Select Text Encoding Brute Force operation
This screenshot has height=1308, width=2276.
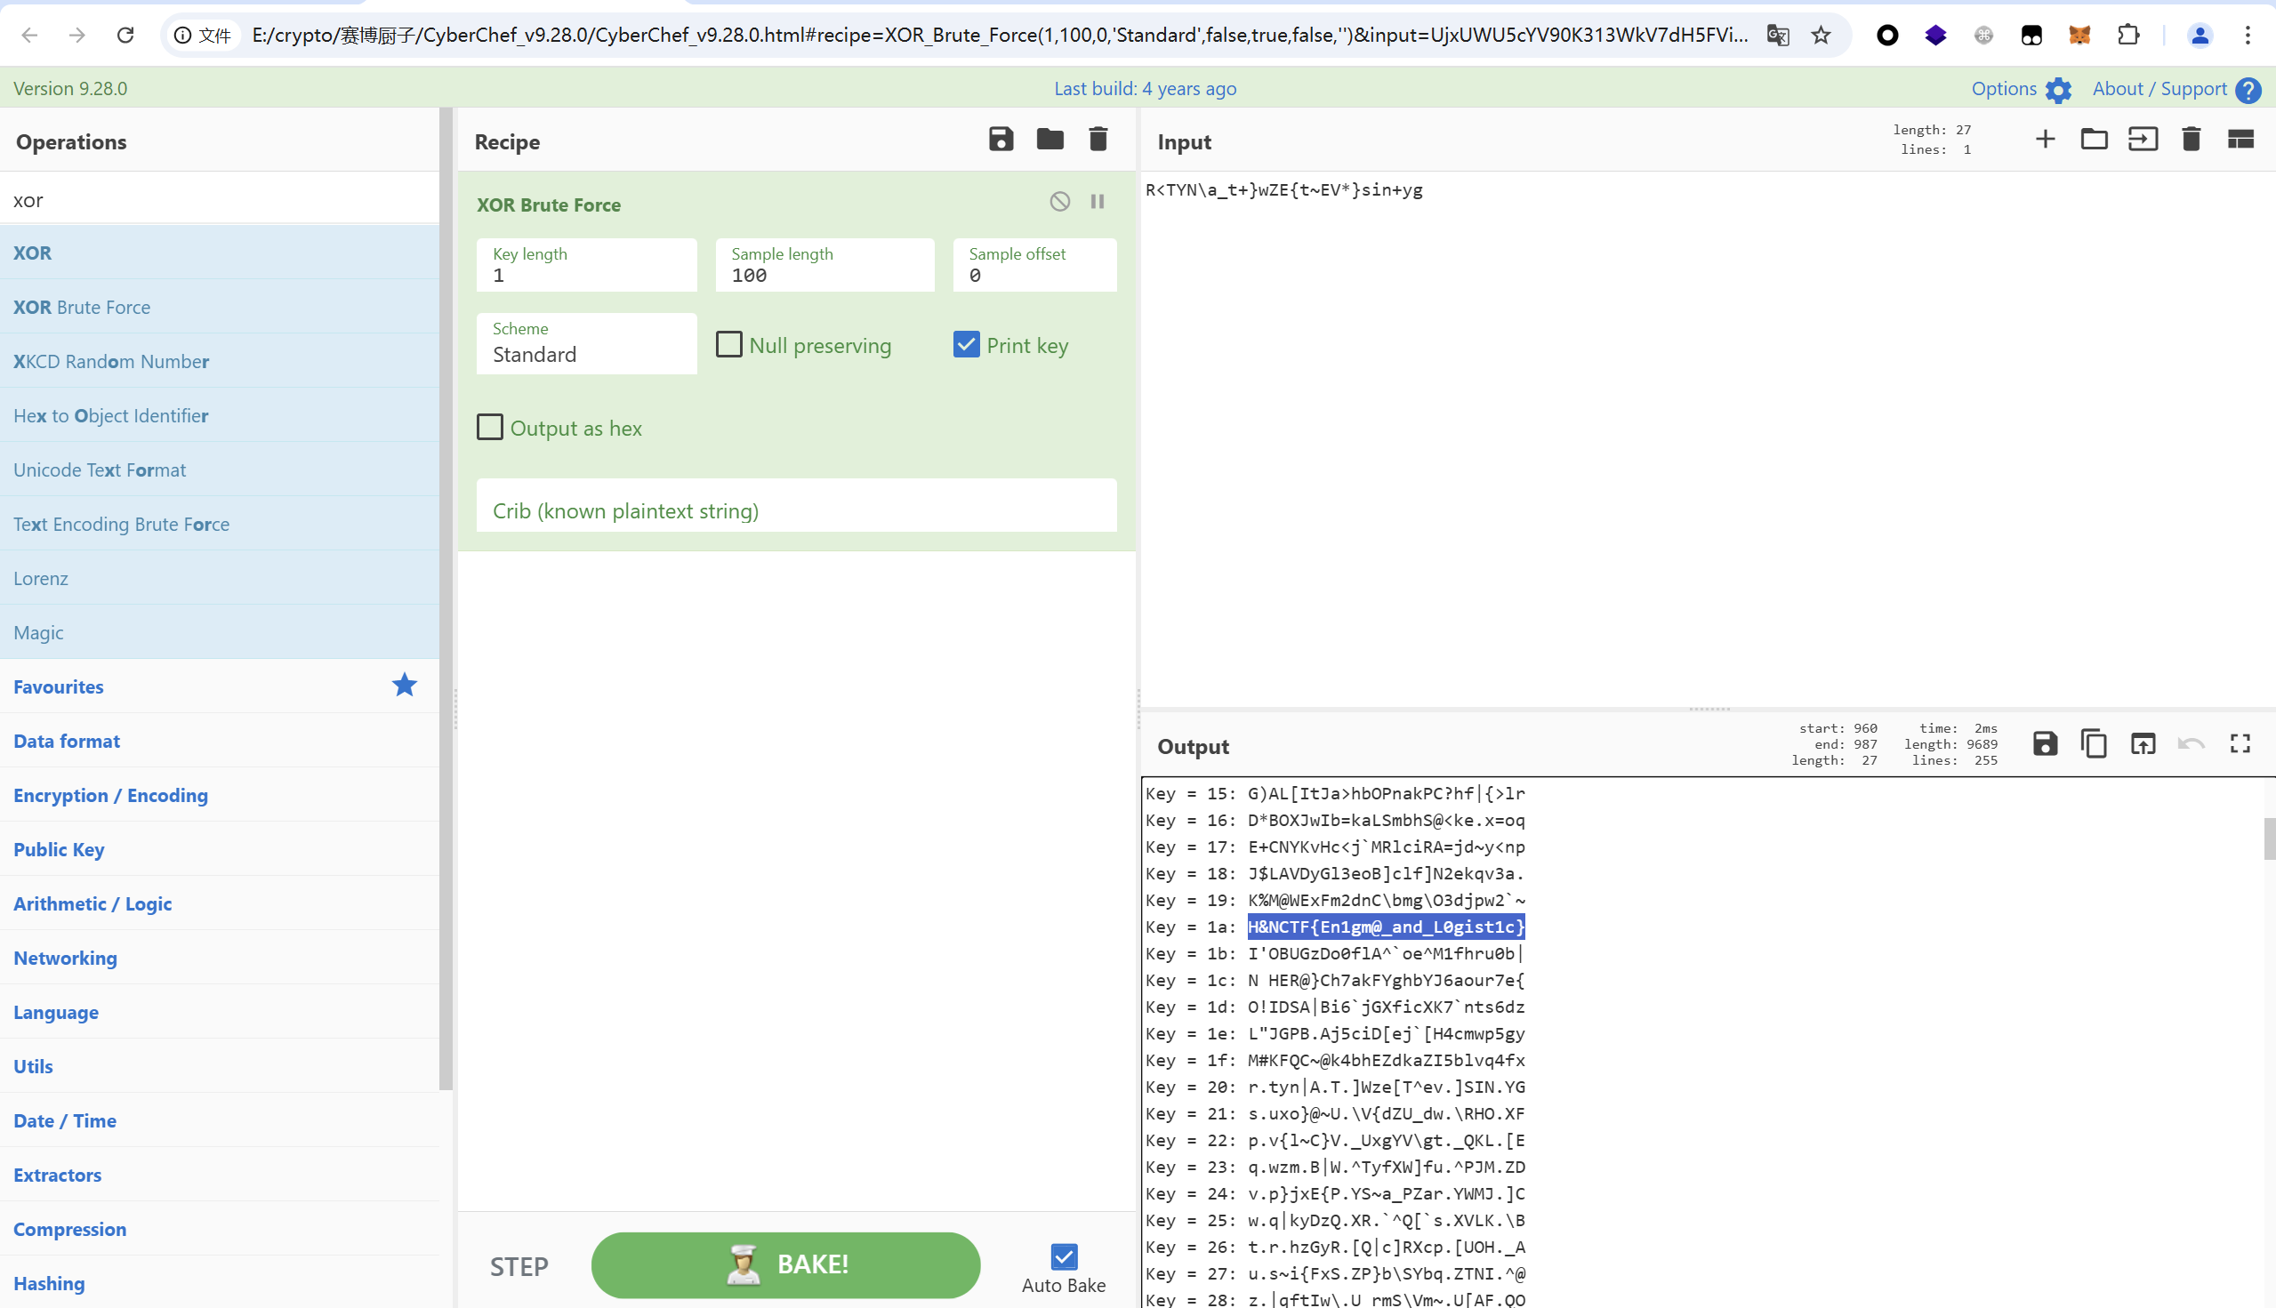(221, 524)
